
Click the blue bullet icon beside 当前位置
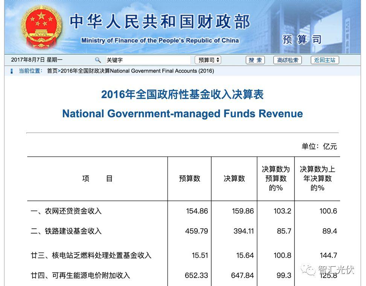point(12,71)
